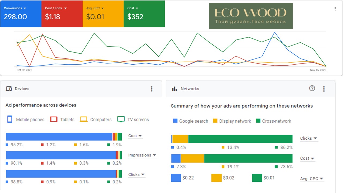
Task: Expand the Conversions metric dropdown
Action: 25,8
